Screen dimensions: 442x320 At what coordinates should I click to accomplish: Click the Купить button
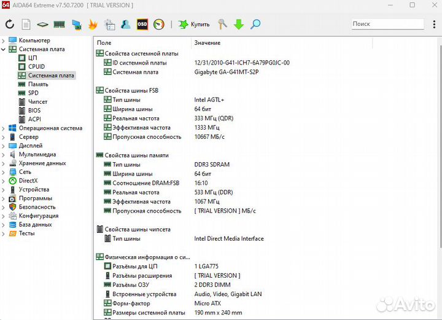coord(194,24)
